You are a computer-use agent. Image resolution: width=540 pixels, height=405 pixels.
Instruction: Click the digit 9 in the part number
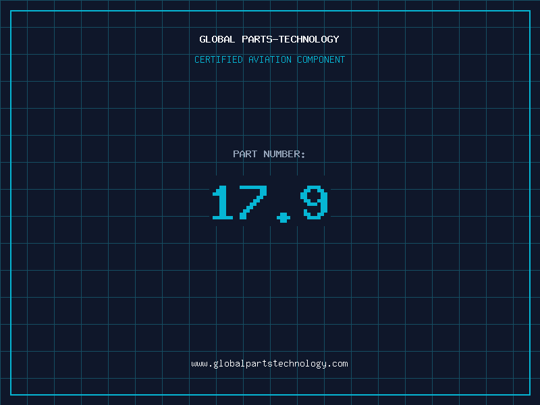pos(315,203)
